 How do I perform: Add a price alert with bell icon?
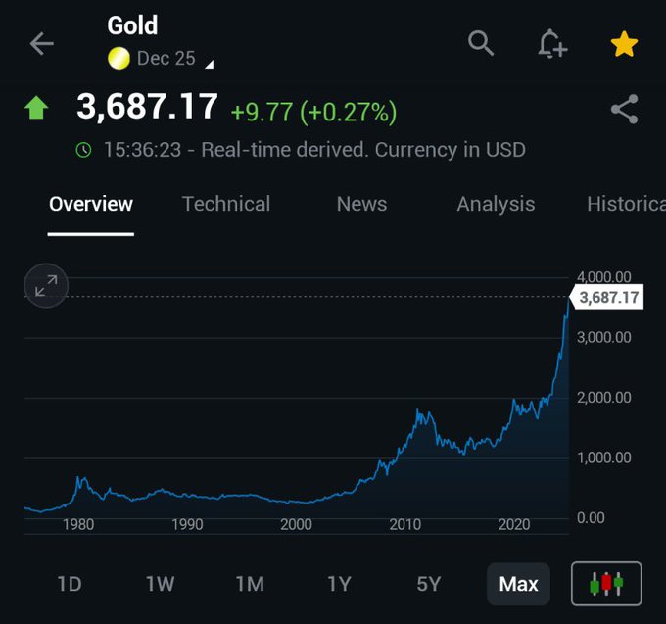552,44
